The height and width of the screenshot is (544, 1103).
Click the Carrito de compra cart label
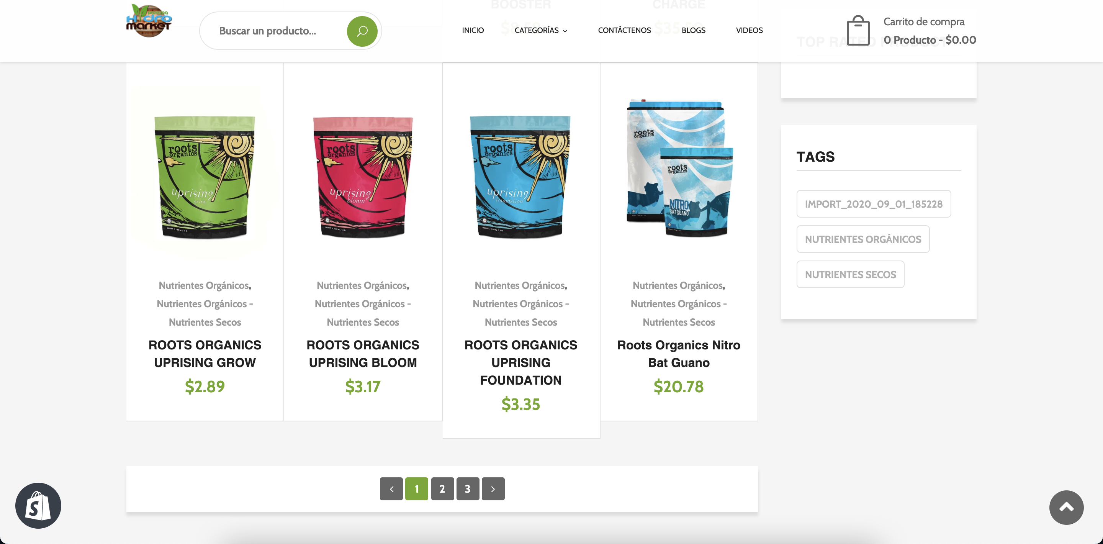tap(924, 21)
